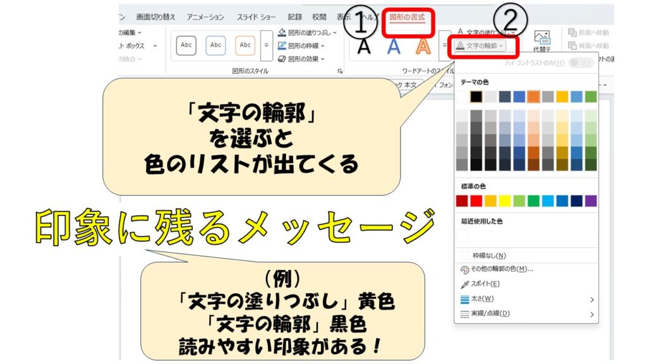Viewport: 647px width, 364px height.
Task: Expand the 太さ submenu arrow
Action: 592,300
